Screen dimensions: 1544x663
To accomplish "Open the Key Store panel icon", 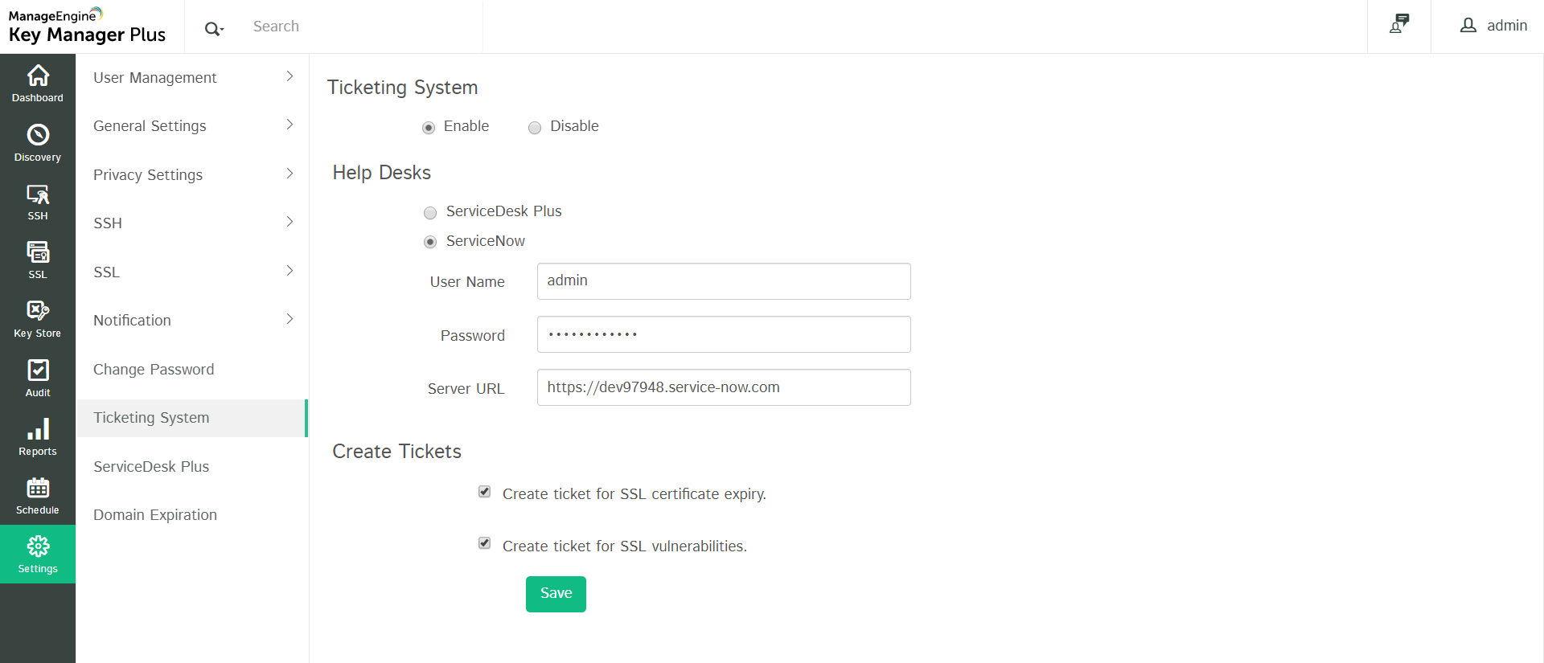I will click(x=37, y=318).
